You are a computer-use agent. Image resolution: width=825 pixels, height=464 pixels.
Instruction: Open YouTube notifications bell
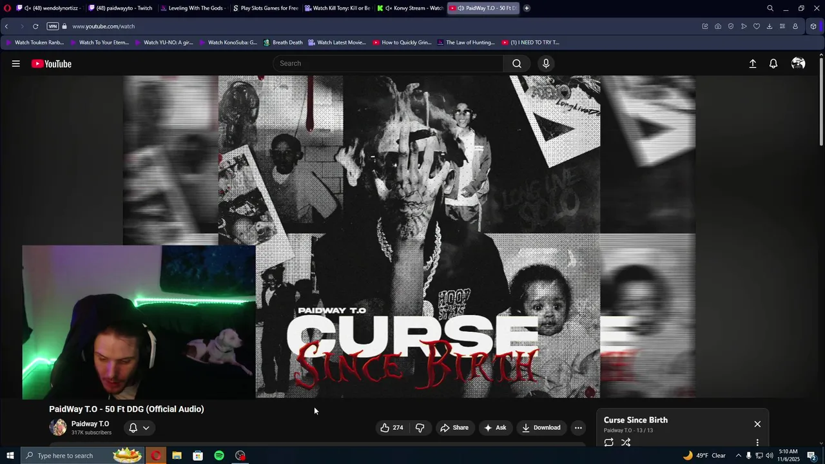(773, 63)
